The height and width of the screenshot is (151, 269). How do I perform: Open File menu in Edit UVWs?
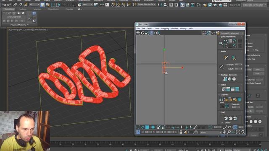click(138, 29)
